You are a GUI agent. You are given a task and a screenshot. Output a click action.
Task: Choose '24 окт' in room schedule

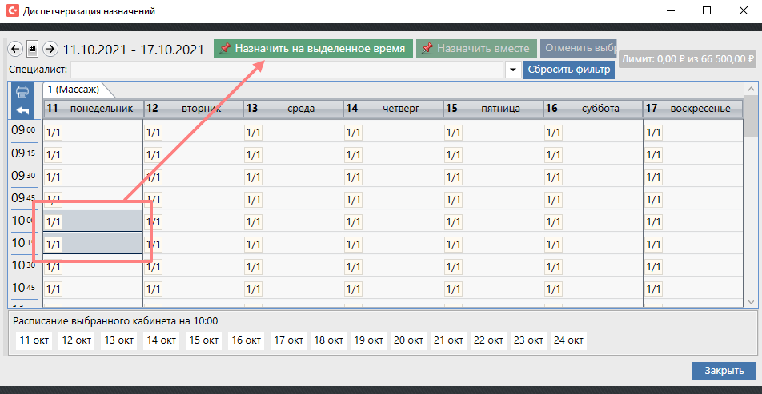tap(568, 340)
